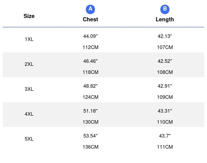
Task: Click the 43.7" length value
Action: click(x=165, y=136)
